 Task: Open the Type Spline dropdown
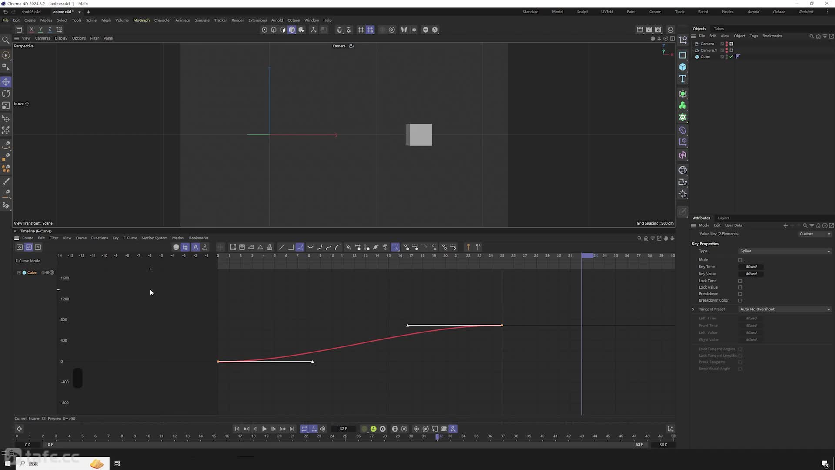coord(785,251)
